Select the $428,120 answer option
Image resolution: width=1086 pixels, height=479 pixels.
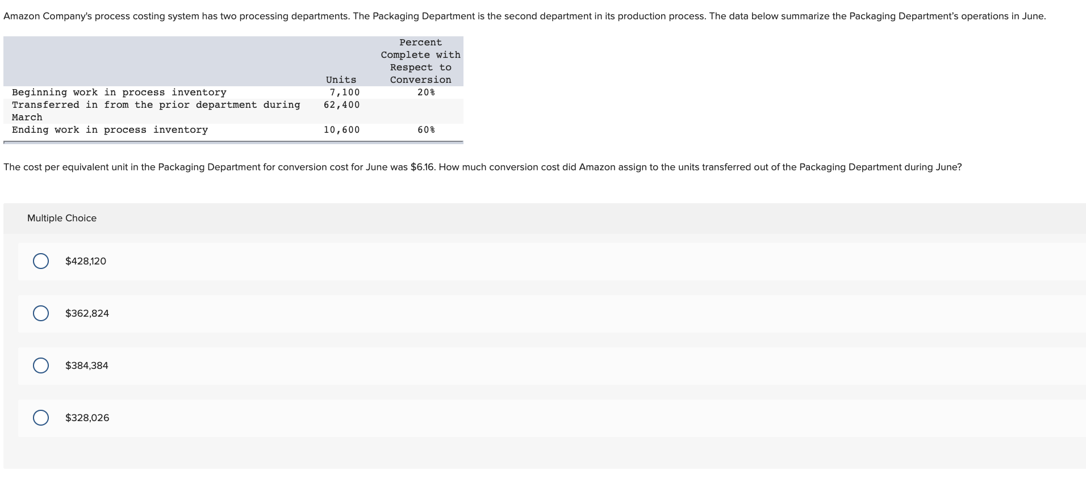pos(40,261)
